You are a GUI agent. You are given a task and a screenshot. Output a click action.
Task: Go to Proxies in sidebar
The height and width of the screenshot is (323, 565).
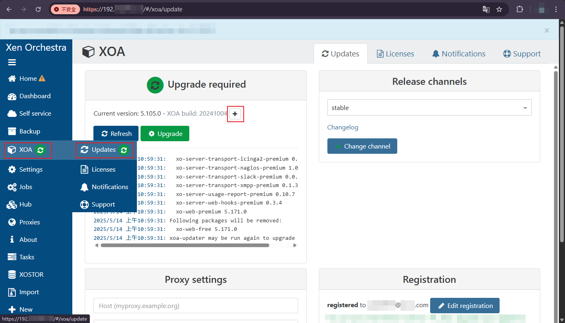click(x=24, y=222)
